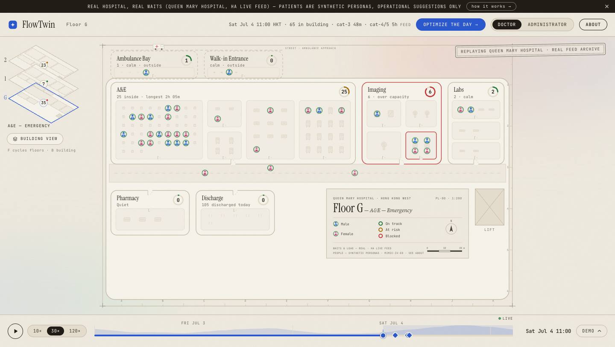The width and height of the screenshot is (615, 347).
Task: Click the FlowTwin star logo icon
Action: 13,25
